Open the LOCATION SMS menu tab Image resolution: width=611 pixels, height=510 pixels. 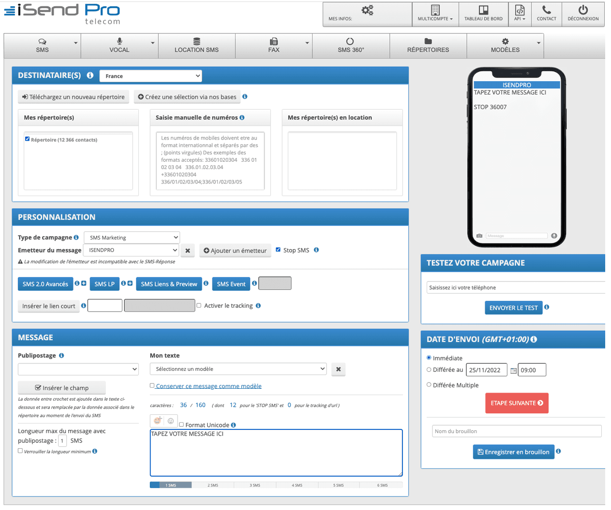pos(196,45)
